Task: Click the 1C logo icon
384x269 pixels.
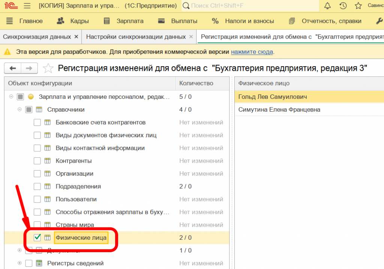Action: pyautogui.click(x=11, y=5)
